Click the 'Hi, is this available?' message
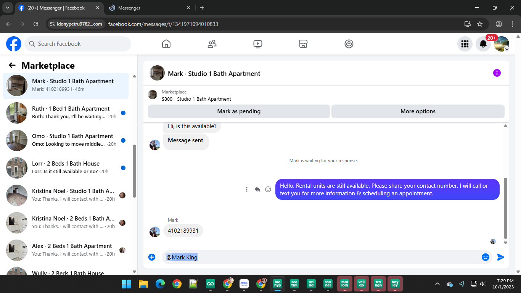The height and width of the screenshot is (293, 521). pos(192,126)
